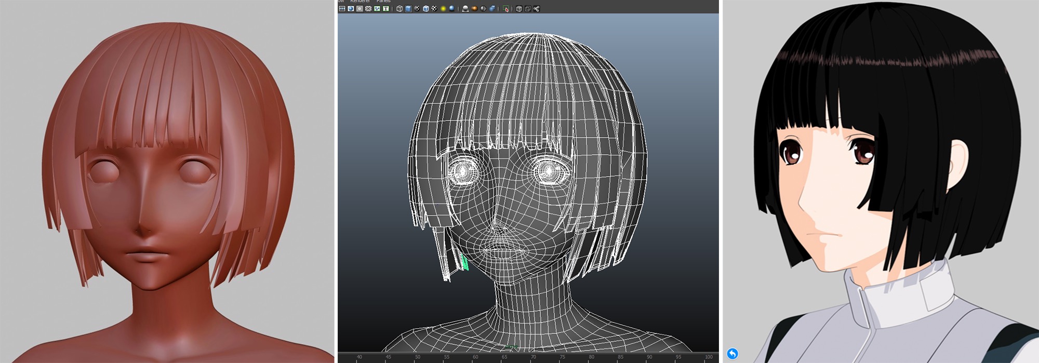Toggle the safe title T icon
This screenshot has width=1039, height=363.
point(386,8)
